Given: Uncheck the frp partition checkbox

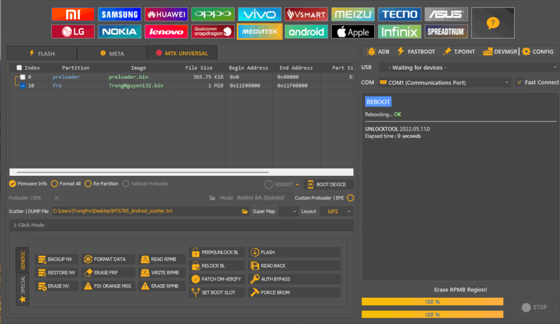Looking at the screenshot, I should [23, 86].
